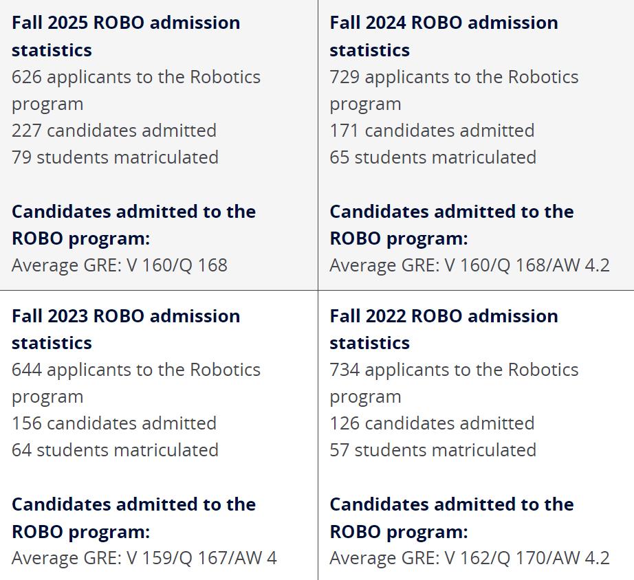Click the Fall 2024 ROBO admission statistics heading
Viewport: 634px width, 580px height.
point(444,23)
